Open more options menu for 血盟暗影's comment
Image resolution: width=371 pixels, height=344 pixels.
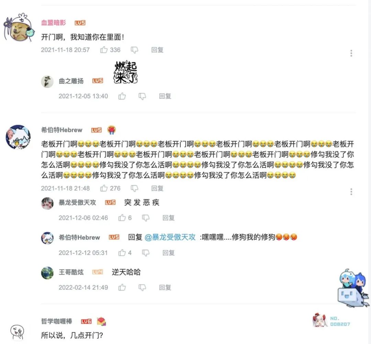[x=351, y=53]
